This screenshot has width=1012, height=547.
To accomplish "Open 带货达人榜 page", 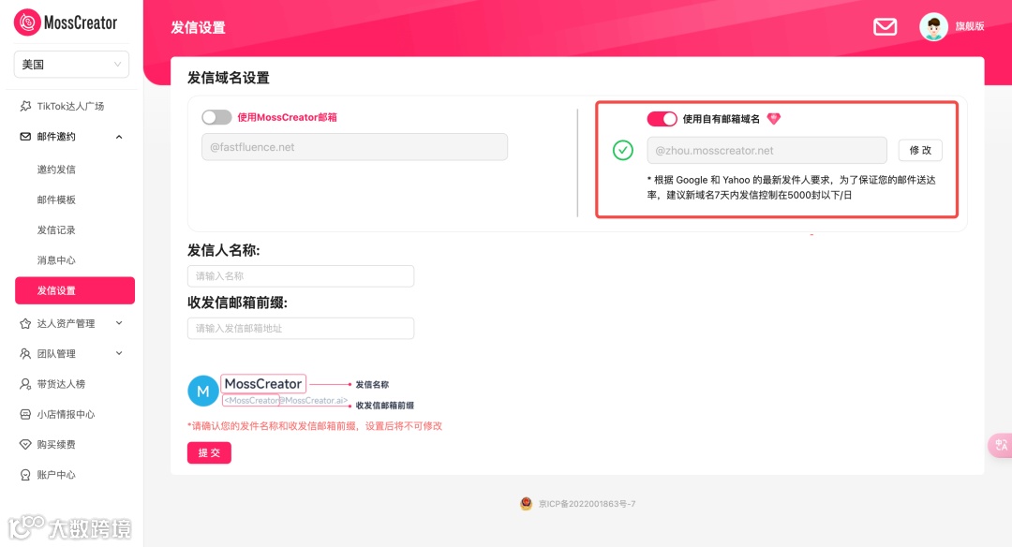I will click(61, 384).
